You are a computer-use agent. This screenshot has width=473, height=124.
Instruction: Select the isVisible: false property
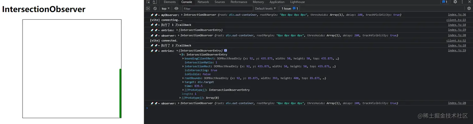click(x=197, y=74)
